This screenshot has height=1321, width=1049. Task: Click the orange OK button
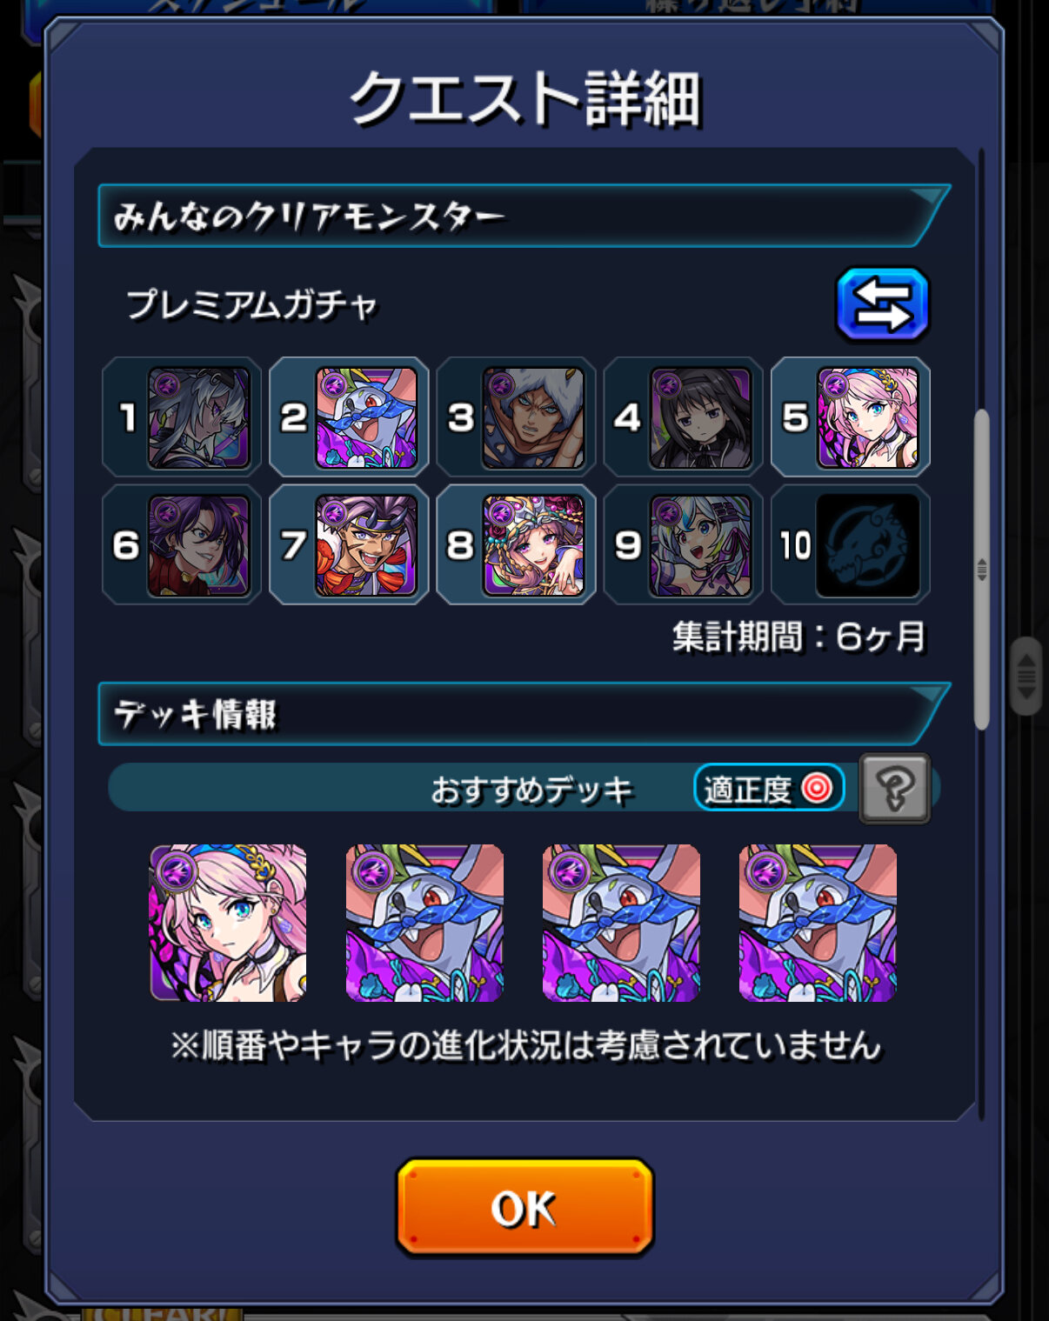coord(524,1207)
